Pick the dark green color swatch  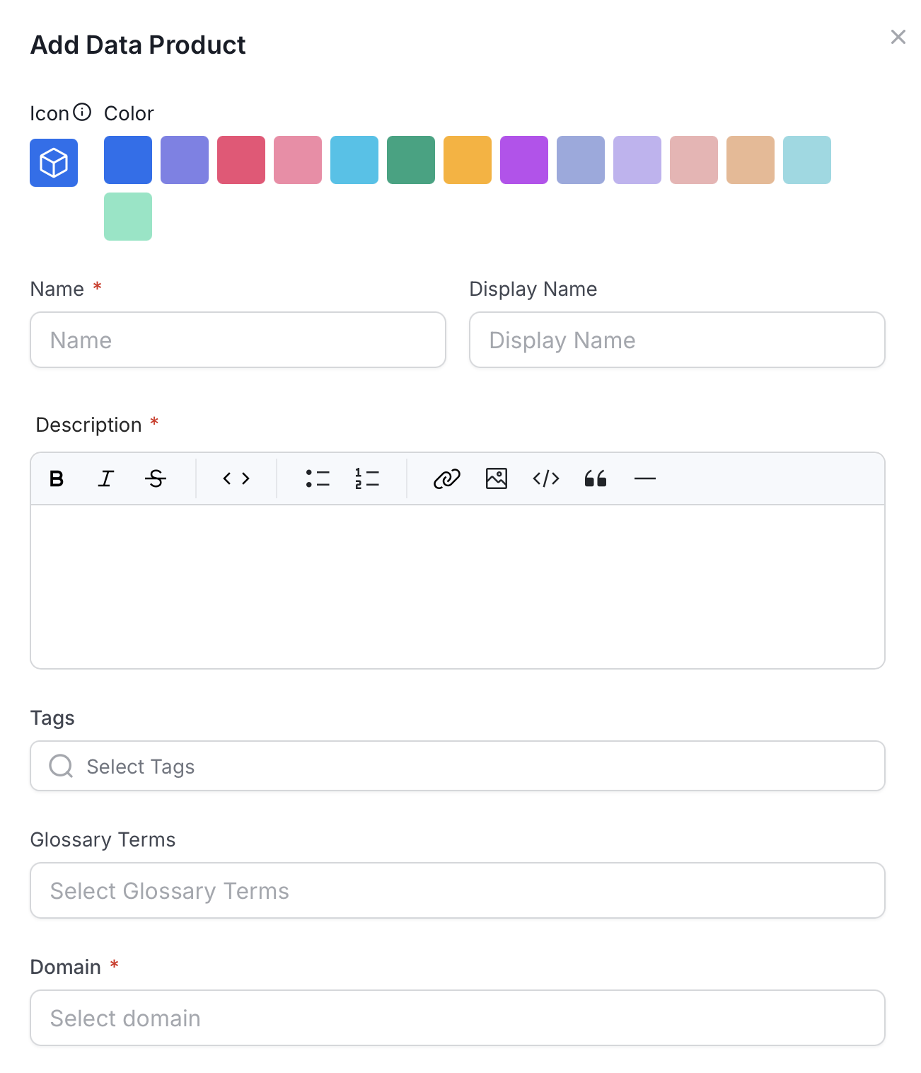(411, 160)
